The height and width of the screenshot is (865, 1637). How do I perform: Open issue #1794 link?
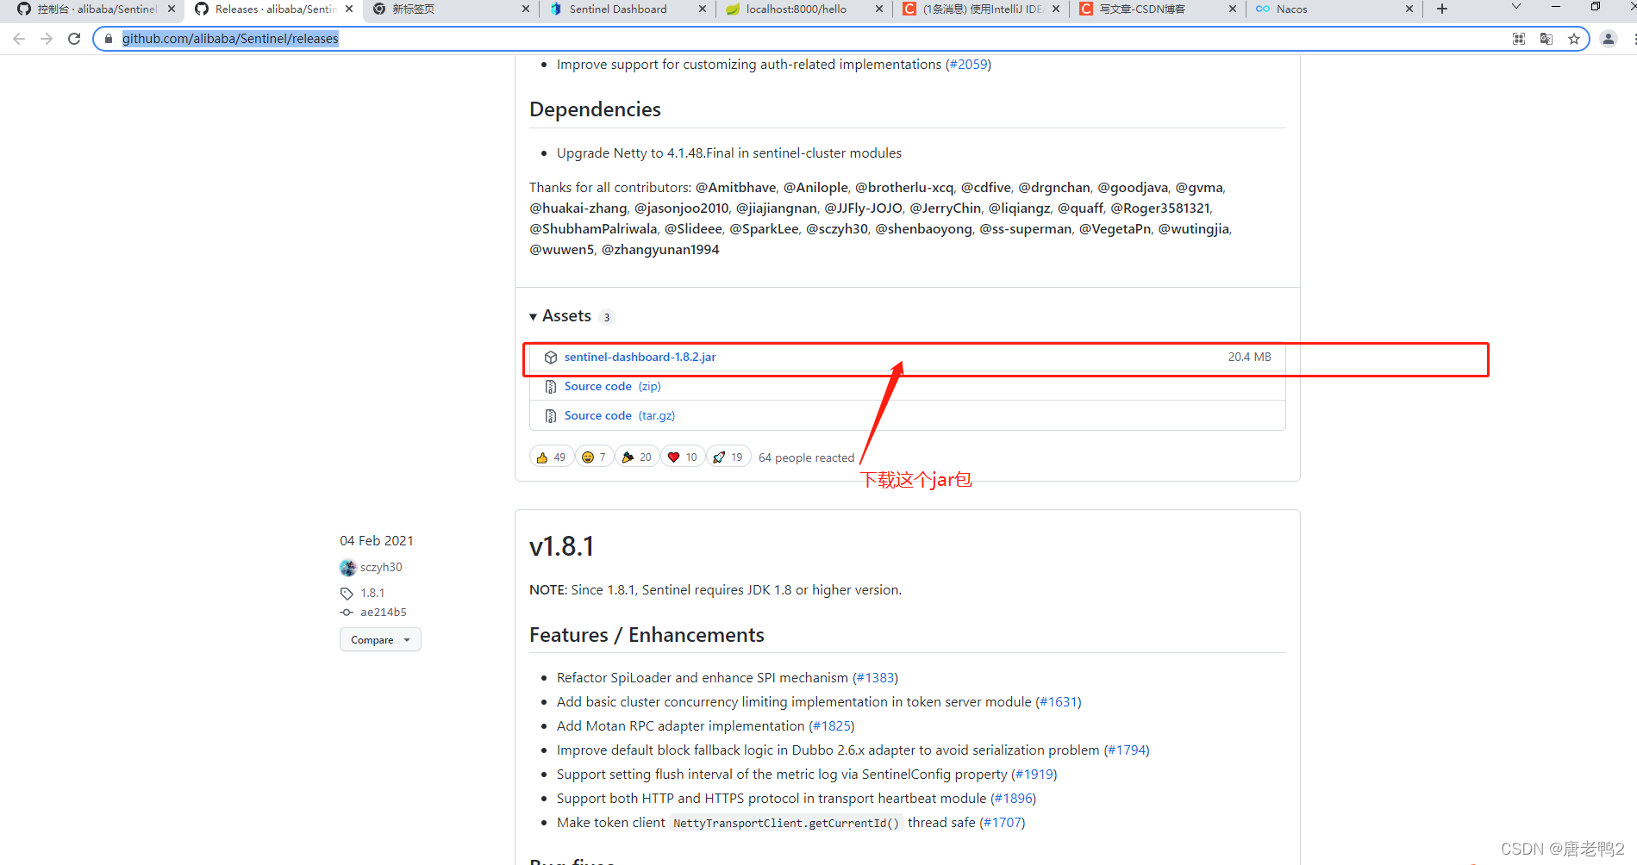tap(1127, 750)
